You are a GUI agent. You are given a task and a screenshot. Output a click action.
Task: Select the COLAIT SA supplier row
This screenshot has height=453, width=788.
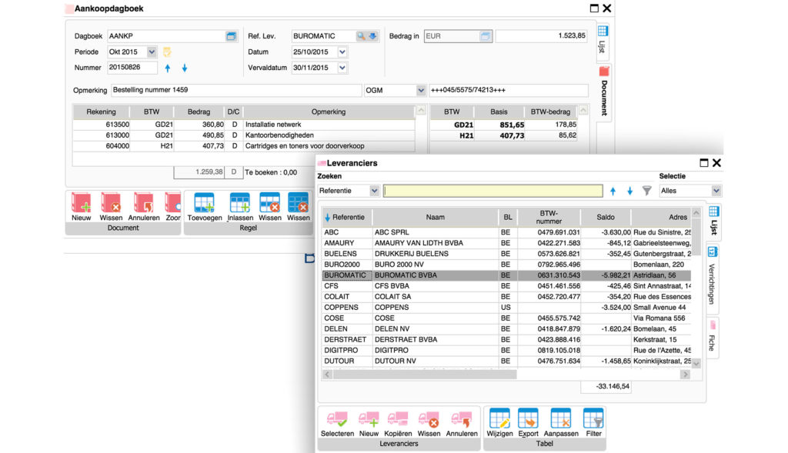[x=506, y=297]
